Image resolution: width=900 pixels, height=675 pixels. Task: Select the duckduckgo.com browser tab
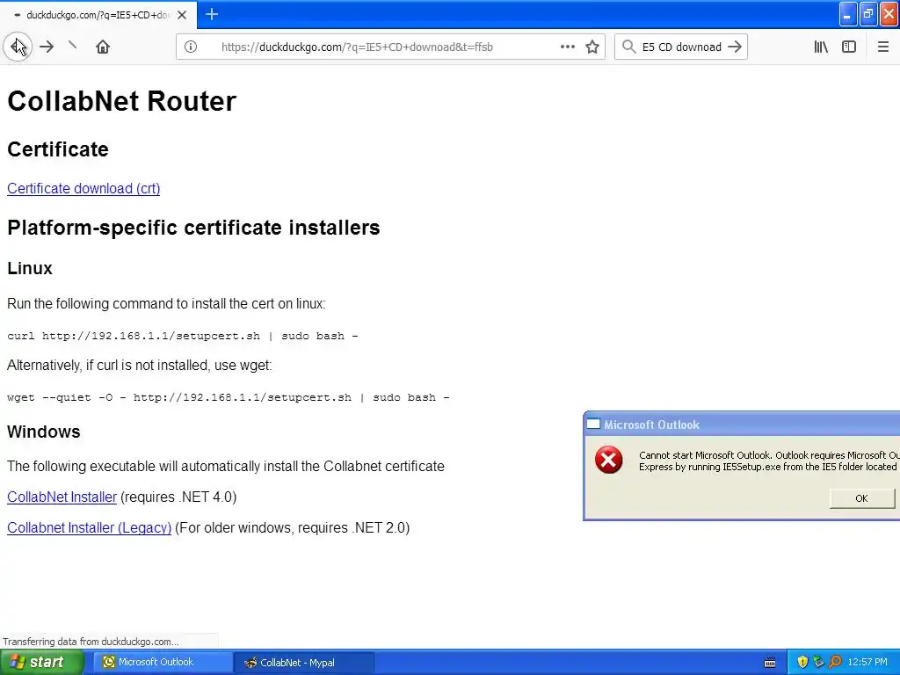point(98,15)
